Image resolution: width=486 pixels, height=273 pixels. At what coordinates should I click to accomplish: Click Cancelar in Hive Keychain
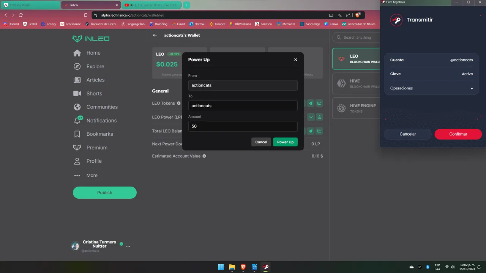pos(408,134)
